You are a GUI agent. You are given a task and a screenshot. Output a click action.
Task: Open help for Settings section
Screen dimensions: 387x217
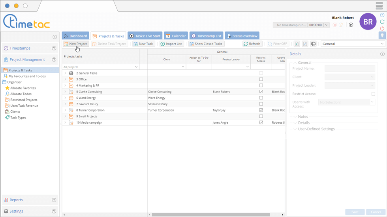(x=54, y=211)
